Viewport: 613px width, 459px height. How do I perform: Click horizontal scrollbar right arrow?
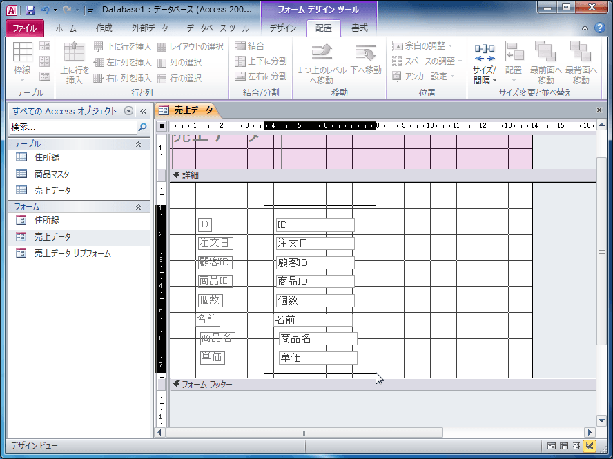(x=590, y=432)
